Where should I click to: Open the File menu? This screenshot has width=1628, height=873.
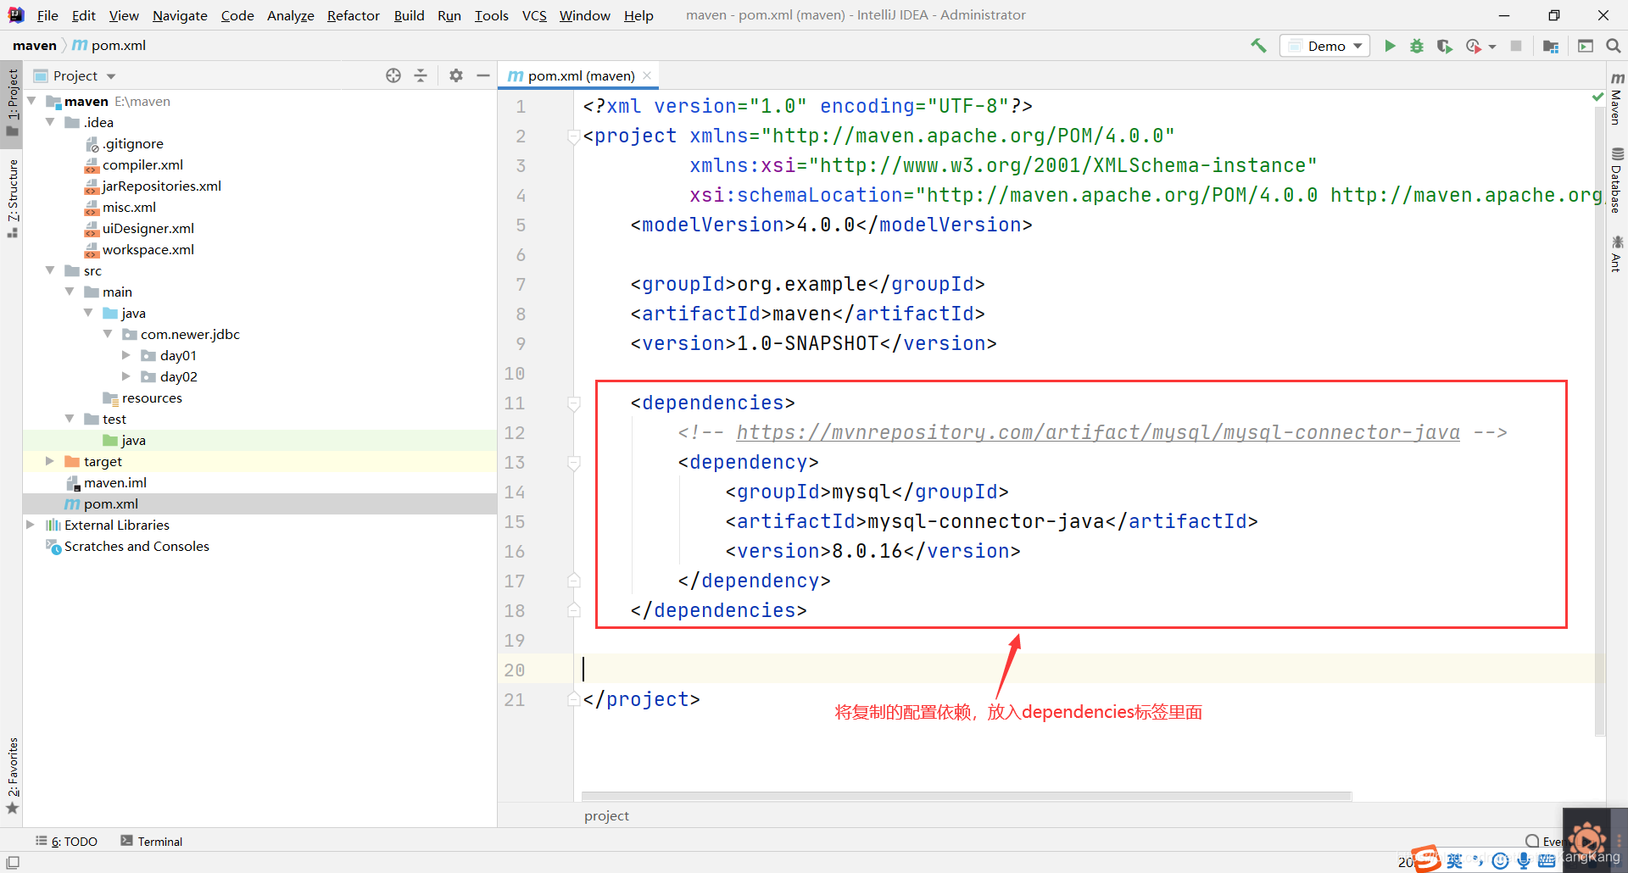tap(47, 15)
